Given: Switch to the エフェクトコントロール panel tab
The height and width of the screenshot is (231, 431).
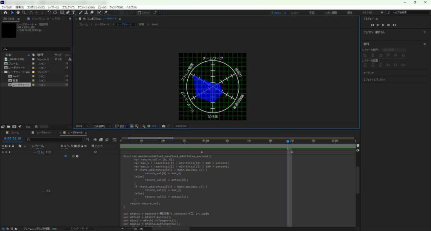Looking at the screenshot, I should pos(46,19).
